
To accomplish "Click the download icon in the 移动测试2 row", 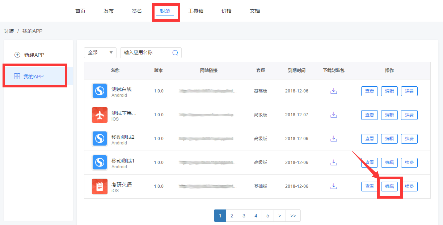I will [334, 139].
